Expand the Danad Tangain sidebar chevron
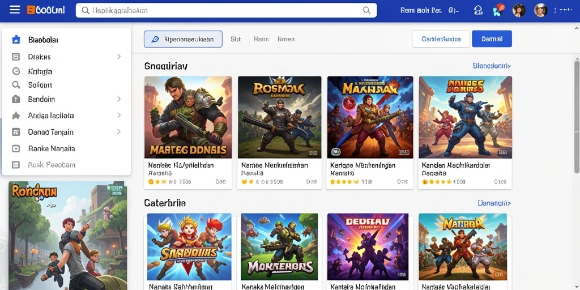580x290 pixels. point(119,131)
